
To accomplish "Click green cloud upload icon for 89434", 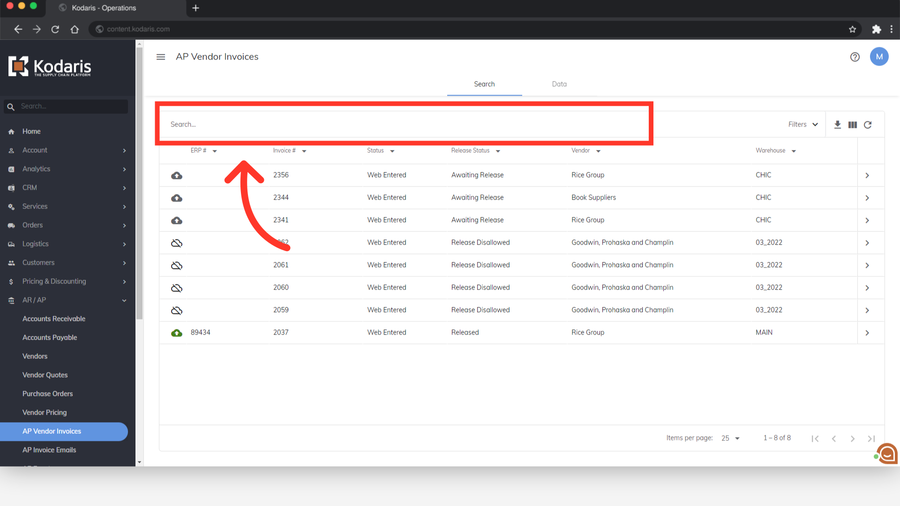I will pos(177,333).
